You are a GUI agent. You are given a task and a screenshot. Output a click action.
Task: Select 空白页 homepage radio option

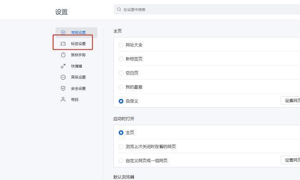121,73
